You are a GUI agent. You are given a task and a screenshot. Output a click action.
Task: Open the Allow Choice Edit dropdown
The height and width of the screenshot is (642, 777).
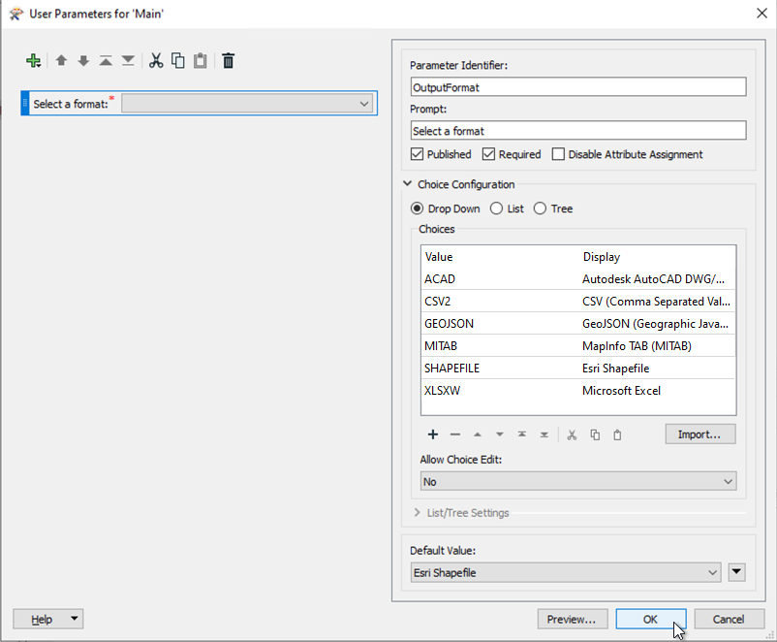(577, 481)
